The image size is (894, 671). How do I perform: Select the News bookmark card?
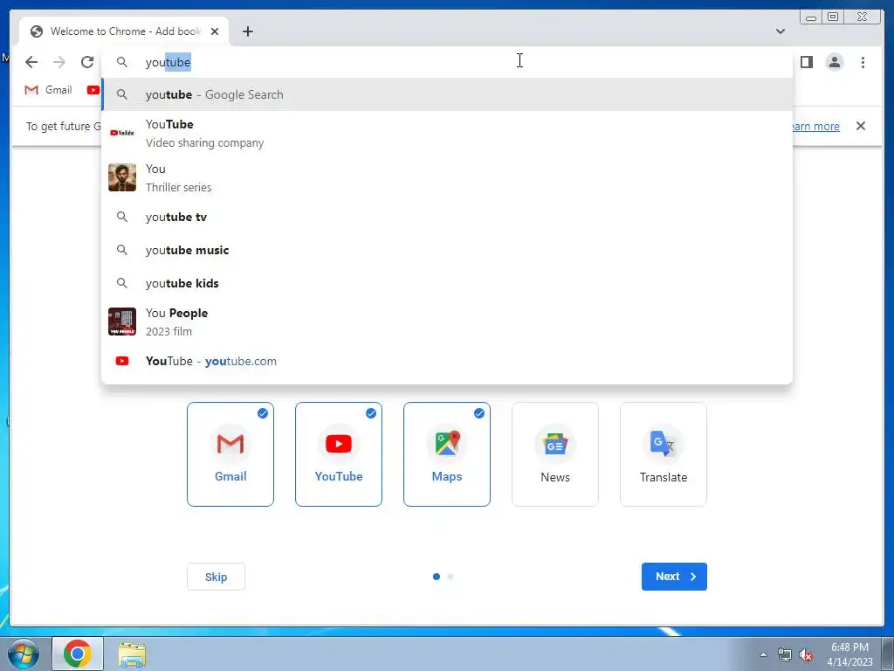point(555,454)
